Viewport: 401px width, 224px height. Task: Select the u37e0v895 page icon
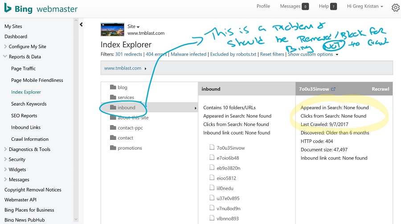212,197
